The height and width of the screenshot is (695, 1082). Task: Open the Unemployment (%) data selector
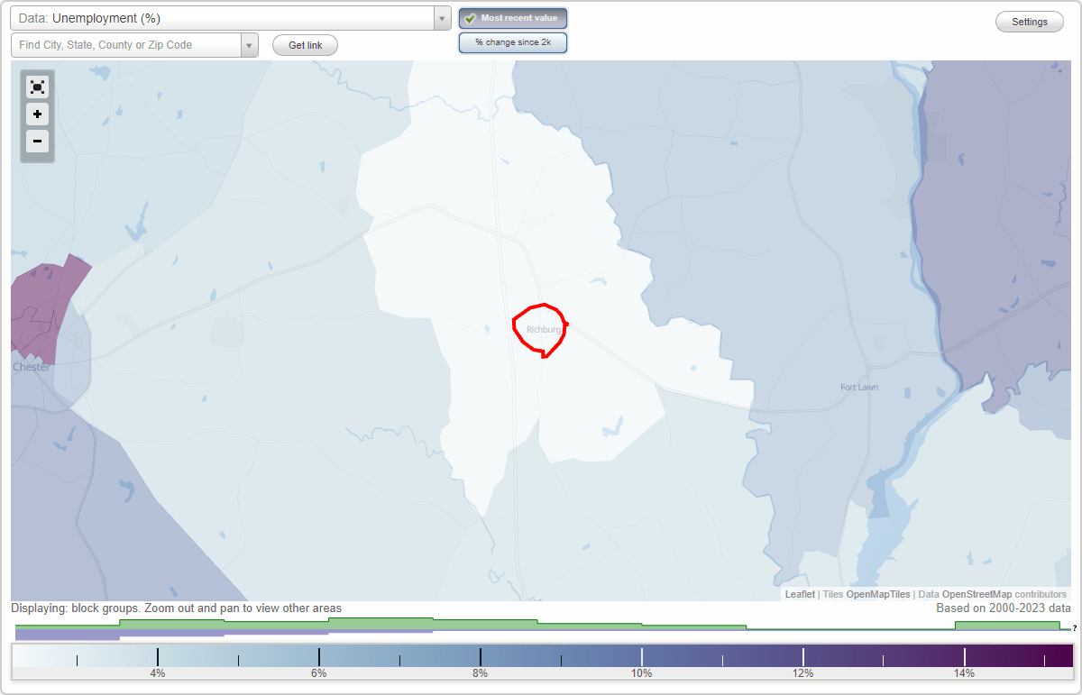point(225,17)
